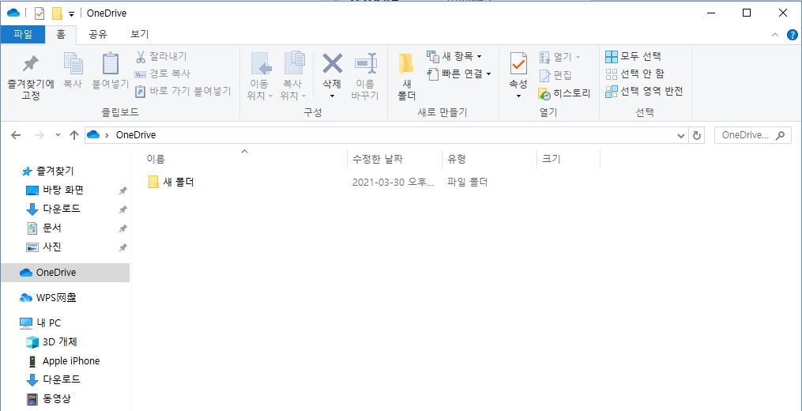Image resolution: width=802 pixels, height=411 pixels.
Task: Expand the 속성 dropdown arrow
Action: 518,96
